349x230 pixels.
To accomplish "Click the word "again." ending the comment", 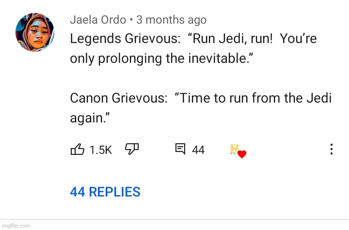I will 89,117.
